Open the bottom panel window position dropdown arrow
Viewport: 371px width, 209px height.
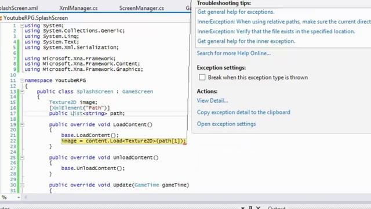(x=243, y=208)
